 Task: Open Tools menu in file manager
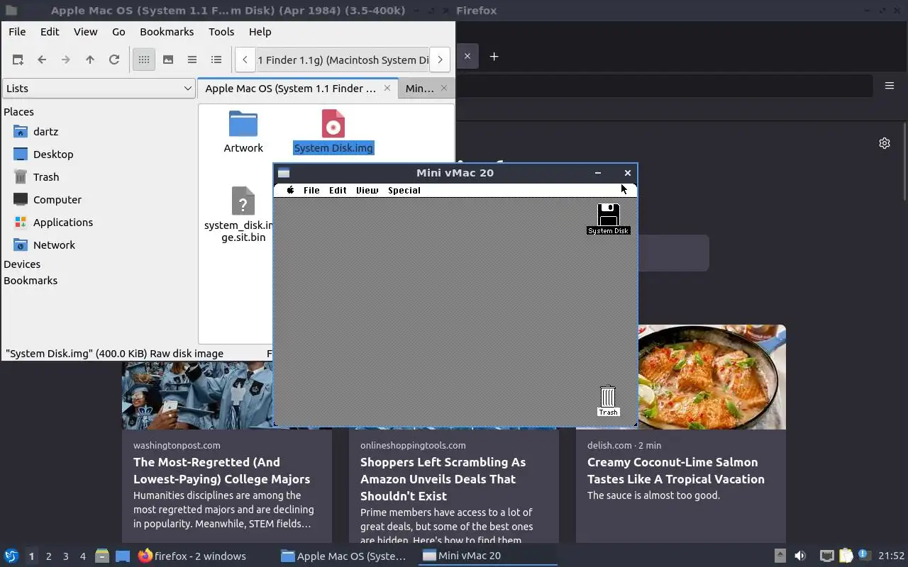pyautogui.click(x=221, y=31)
